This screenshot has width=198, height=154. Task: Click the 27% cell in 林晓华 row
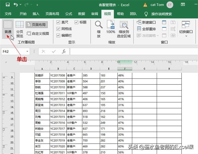pyautogui.click(x=125, y=129)
